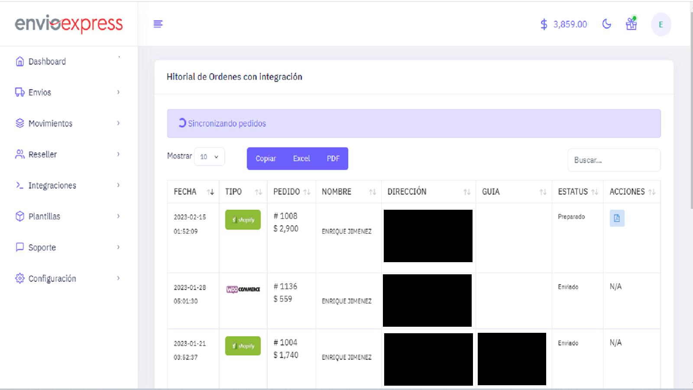
Task: Click the $ 559 amount
Action: 283,299
